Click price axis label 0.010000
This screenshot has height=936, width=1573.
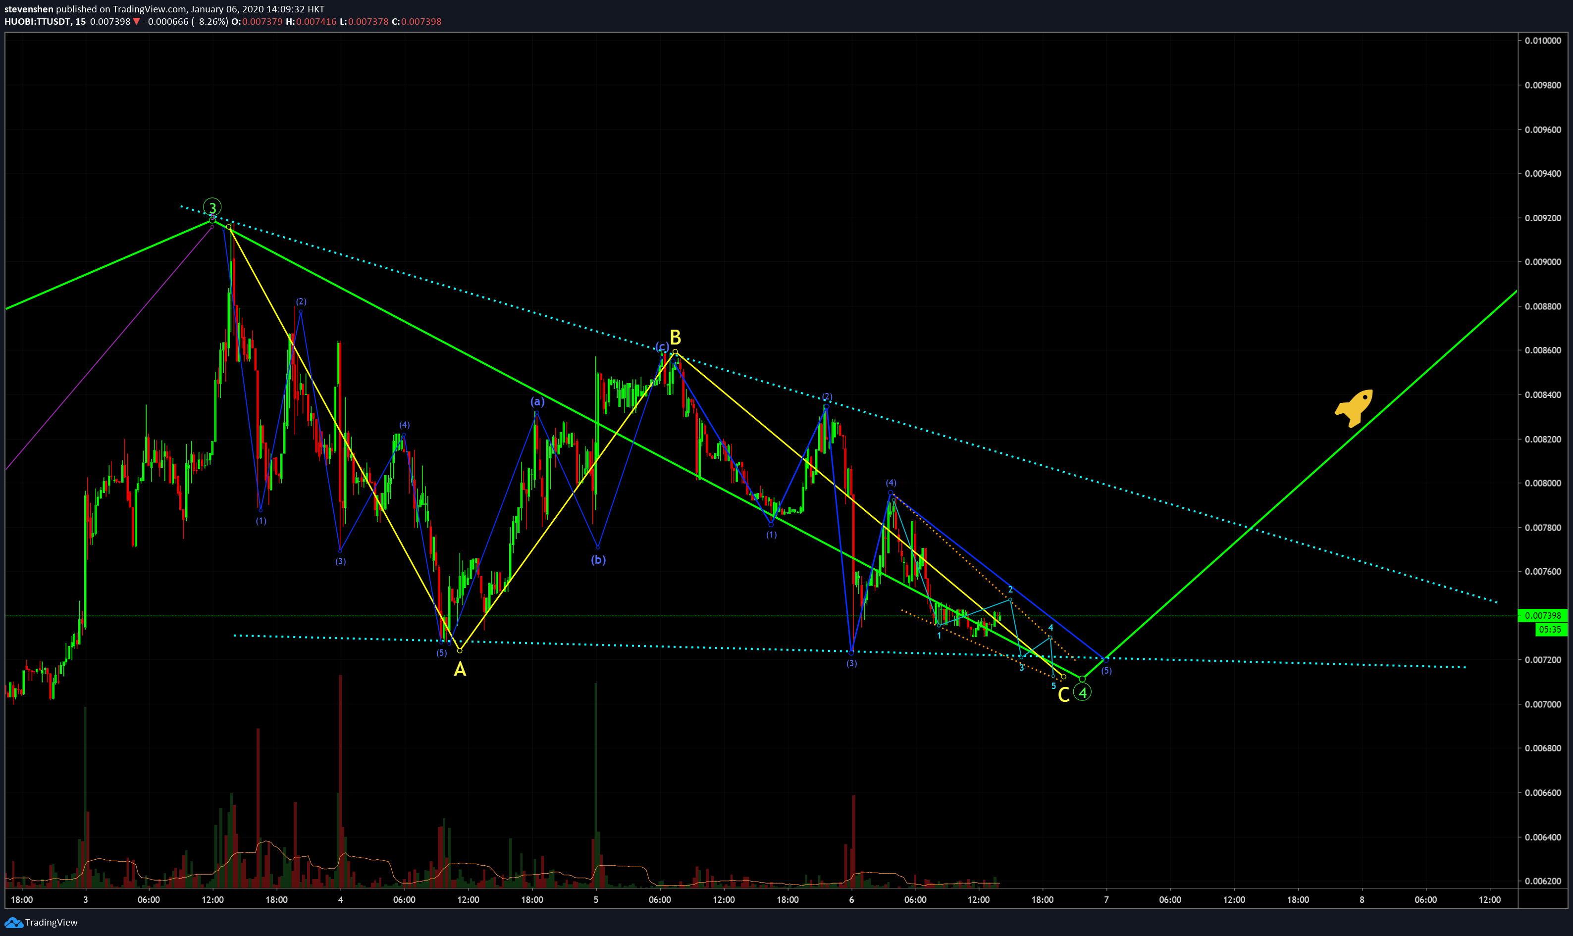[x=1543, y=41]
